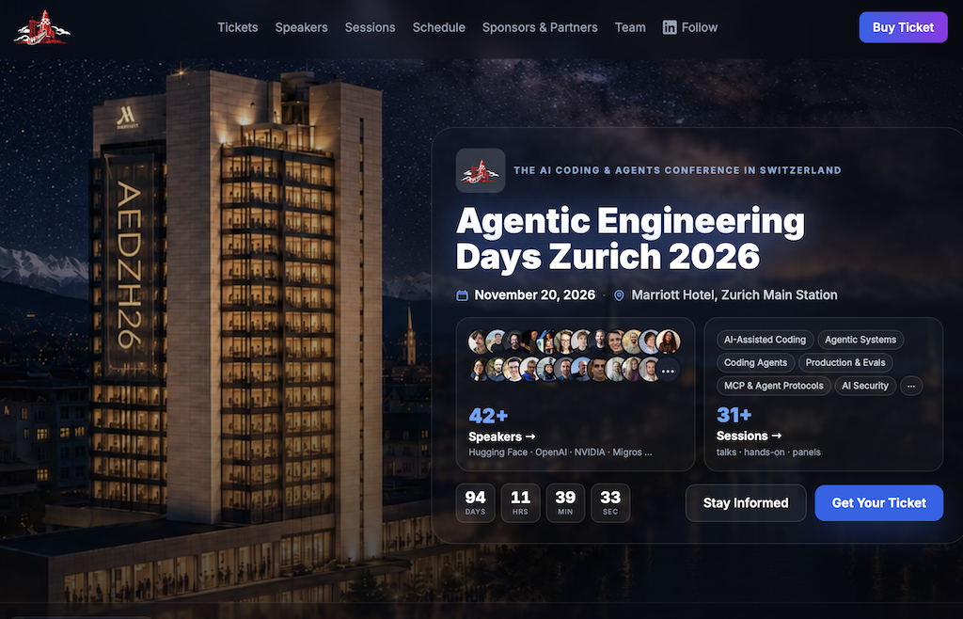Open Sponsors & Partners in the navbar

(x=540, y=27)
